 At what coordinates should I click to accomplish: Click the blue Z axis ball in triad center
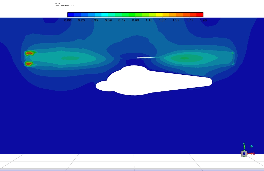[244, 154]
